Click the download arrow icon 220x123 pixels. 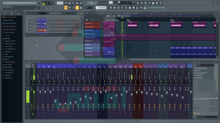tap(145, 8)
